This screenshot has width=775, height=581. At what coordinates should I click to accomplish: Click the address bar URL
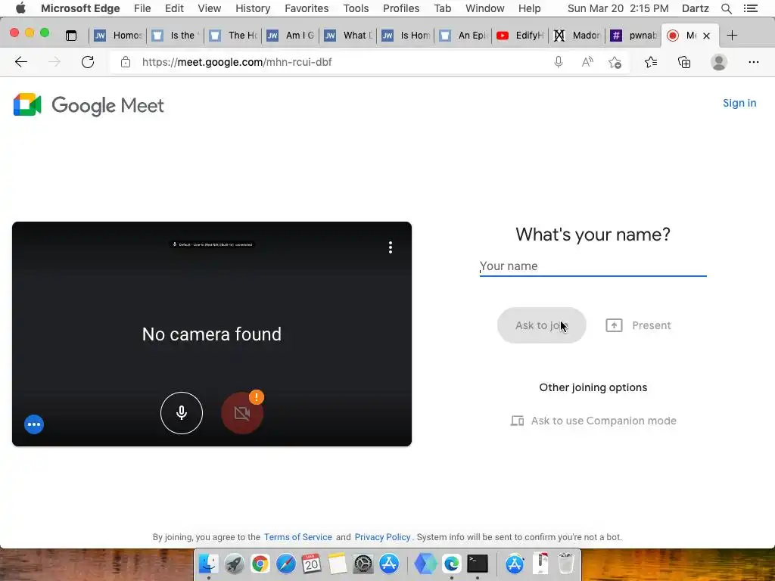(237, 62)
